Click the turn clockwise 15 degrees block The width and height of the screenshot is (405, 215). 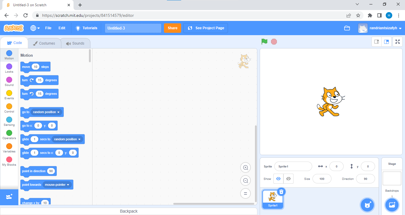(39, 80)
